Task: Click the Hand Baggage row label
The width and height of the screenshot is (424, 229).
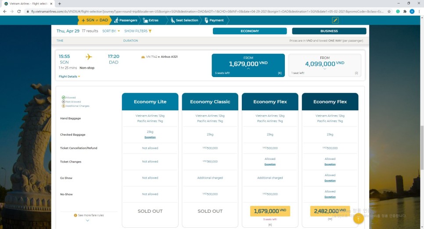Action: tap(70, 118)
